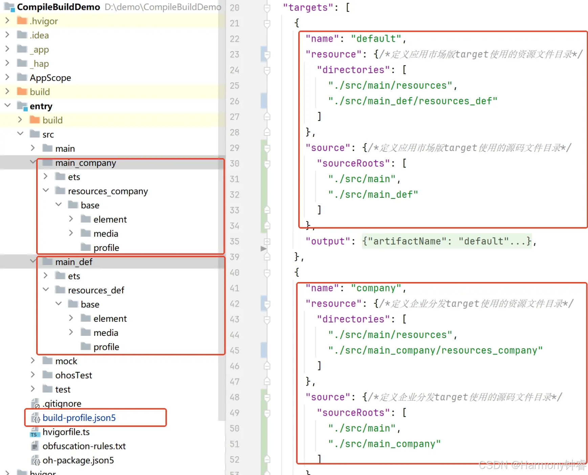
Task: Collapse the entry module node
Action: coord(7,106)
